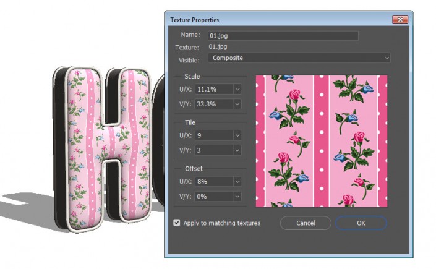Confirm texture settings with OK
The image size is (436, 269).
[361, 223]
